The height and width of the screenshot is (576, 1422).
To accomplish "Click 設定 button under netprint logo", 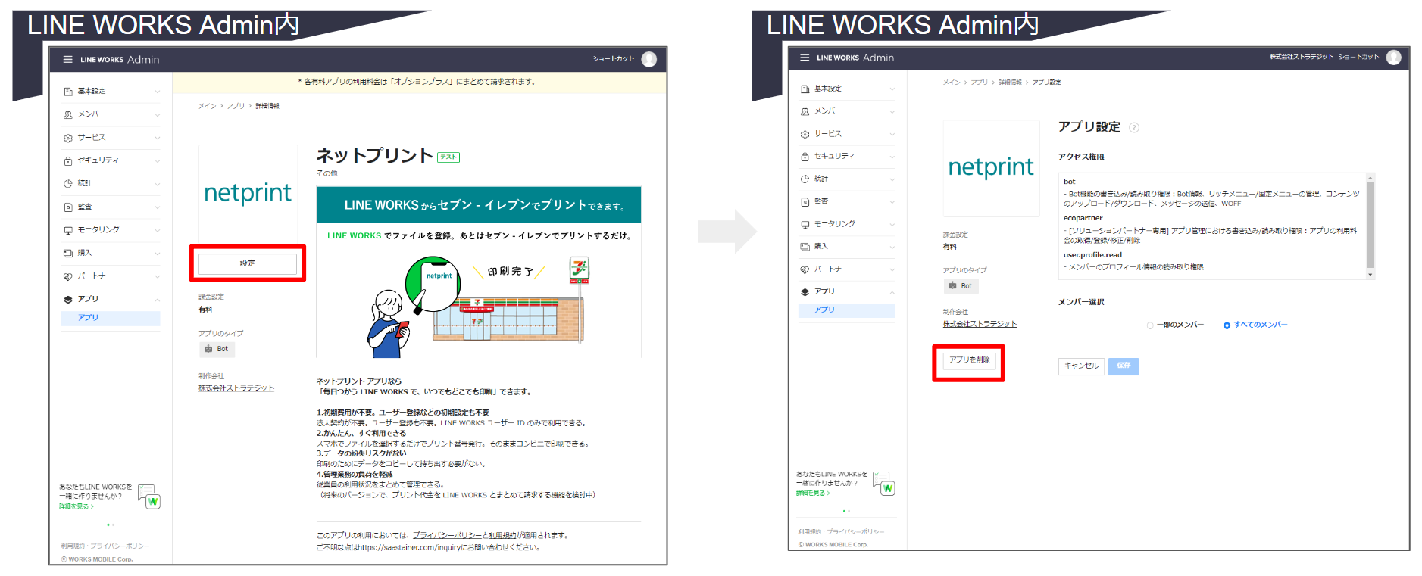I will coord(248,263).
